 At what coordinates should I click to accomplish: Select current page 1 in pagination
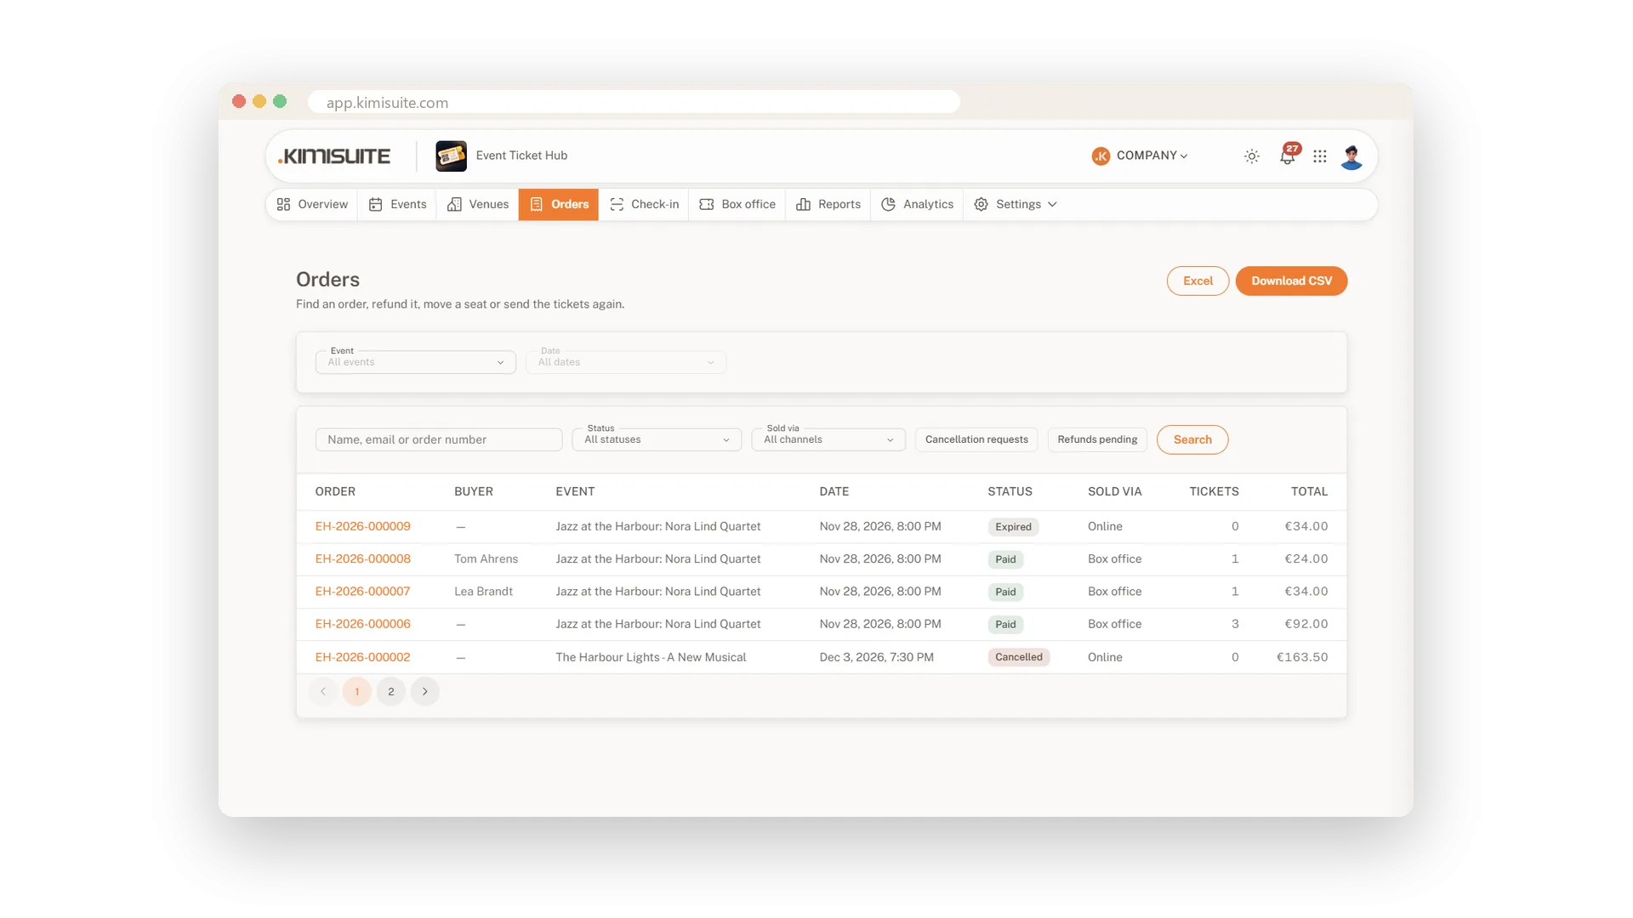(357, 692)
